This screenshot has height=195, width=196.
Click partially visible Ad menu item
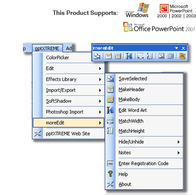pos(69,48)
